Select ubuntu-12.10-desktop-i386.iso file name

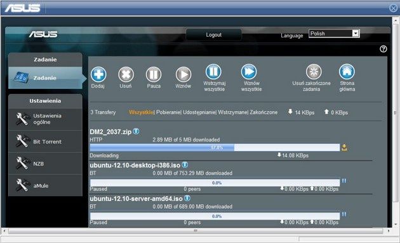pos(135,165)
